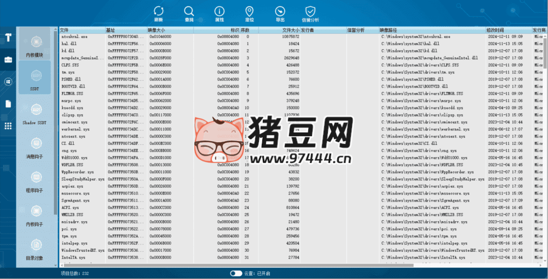
Task: Select the PSHED.dll file entry
Action: click(x=71, y=79)
